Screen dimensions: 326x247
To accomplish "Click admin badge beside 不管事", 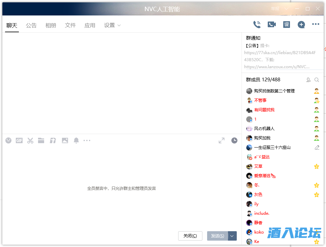I will coord(317,100).
